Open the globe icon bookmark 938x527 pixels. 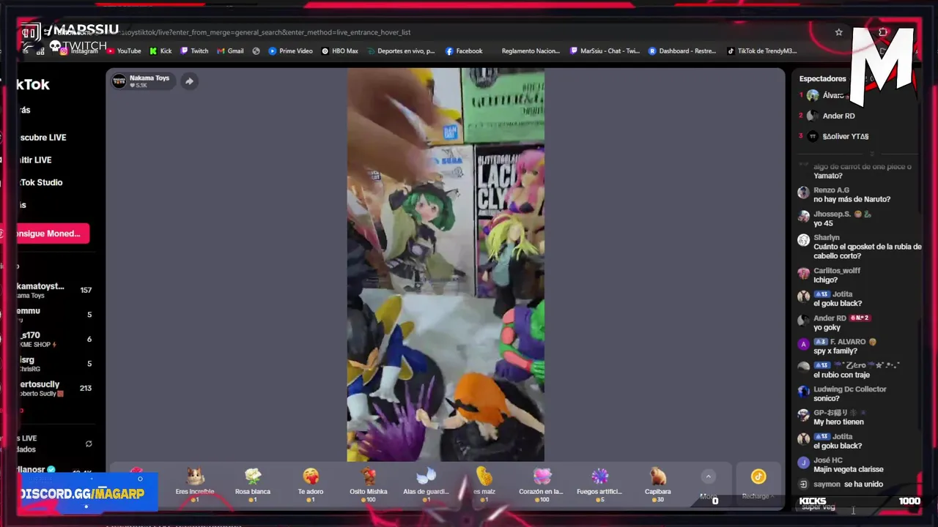[x=256, y=51]
